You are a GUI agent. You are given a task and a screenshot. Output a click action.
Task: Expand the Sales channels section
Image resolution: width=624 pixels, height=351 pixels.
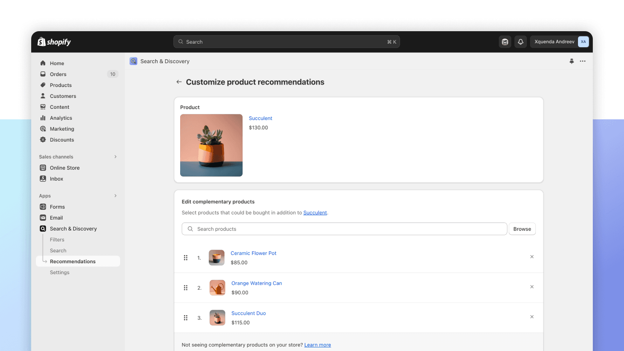pos(115,156)
